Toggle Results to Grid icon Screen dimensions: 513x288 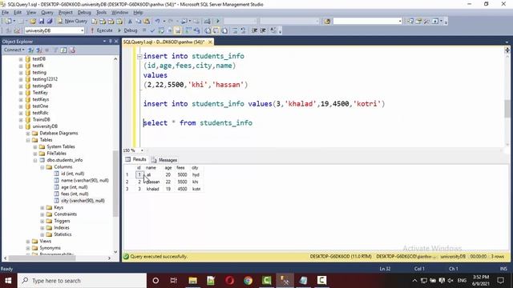tap(216, 30)
